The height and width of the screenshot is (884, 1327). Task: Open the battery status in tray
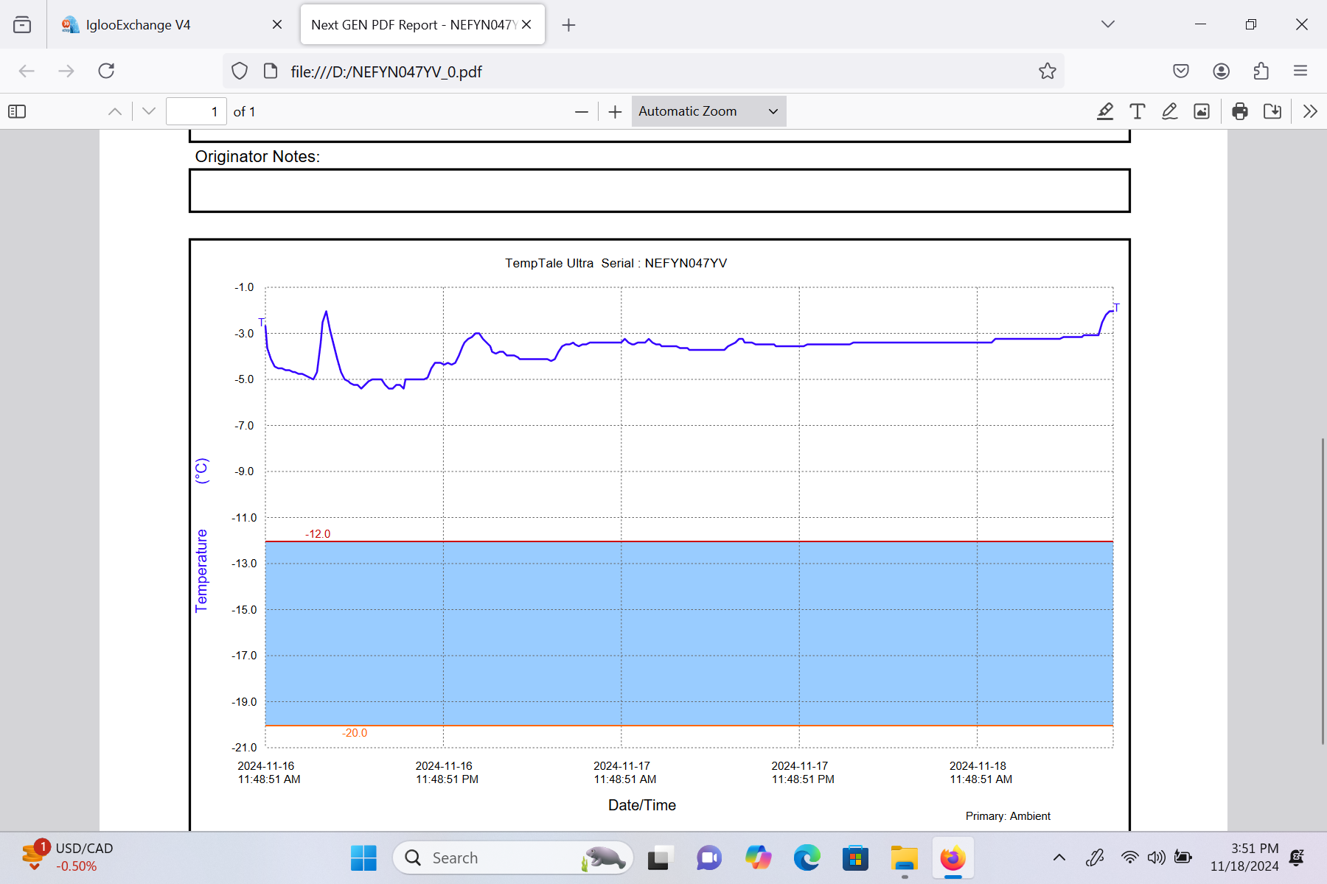(1183, 857)
